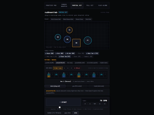The width and height of the screenshot is (154, 115).
Task: Click the beat 2 step cell
Action: coord(64,75)
